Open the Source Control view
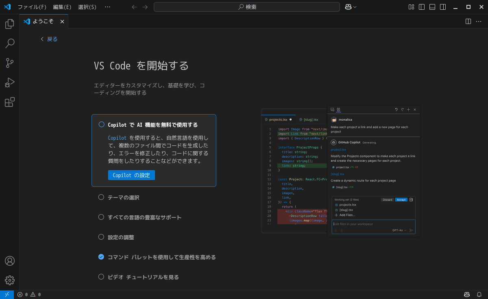Image resolution: width=488 pixels, height=299 pixels. (x=9, y=63)
